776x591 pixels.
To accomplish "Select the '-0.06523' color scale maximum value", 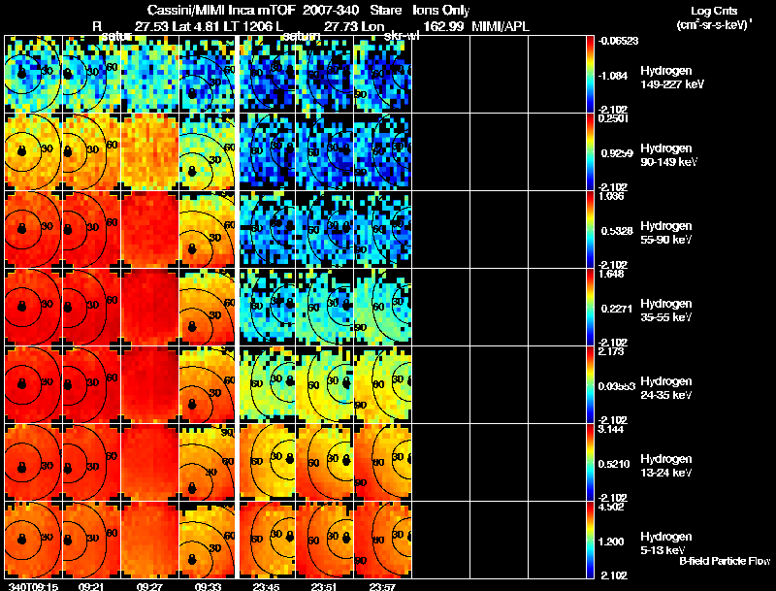I will (x=618, y=41).
